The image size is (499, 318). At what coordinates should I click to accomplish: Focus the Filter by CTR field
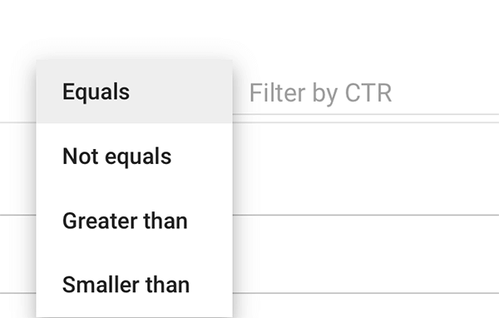click(x=366, y=93)
